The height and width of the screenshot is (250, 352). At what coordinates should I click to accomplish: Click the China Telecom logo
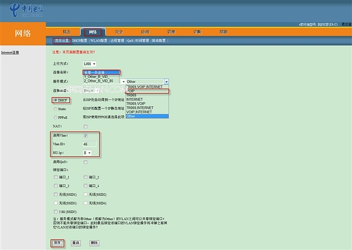coord(26,10)
